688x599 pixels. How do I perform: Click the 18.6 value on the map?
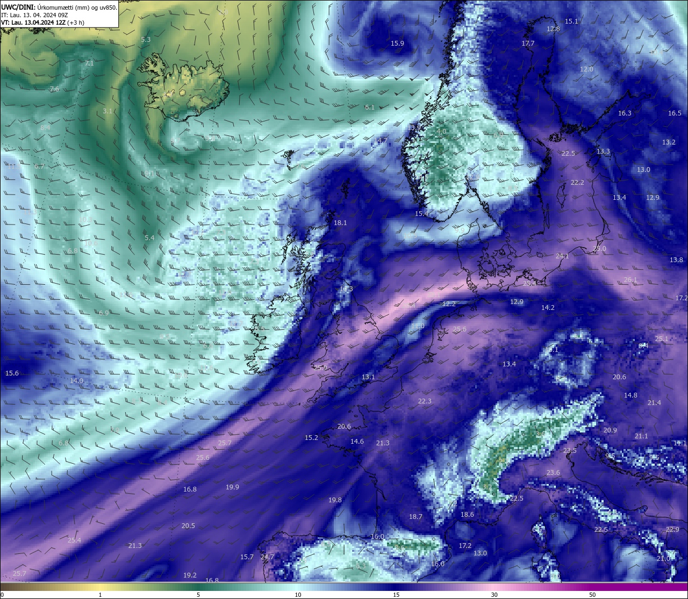pyautogui.click(x=467, y=515)
